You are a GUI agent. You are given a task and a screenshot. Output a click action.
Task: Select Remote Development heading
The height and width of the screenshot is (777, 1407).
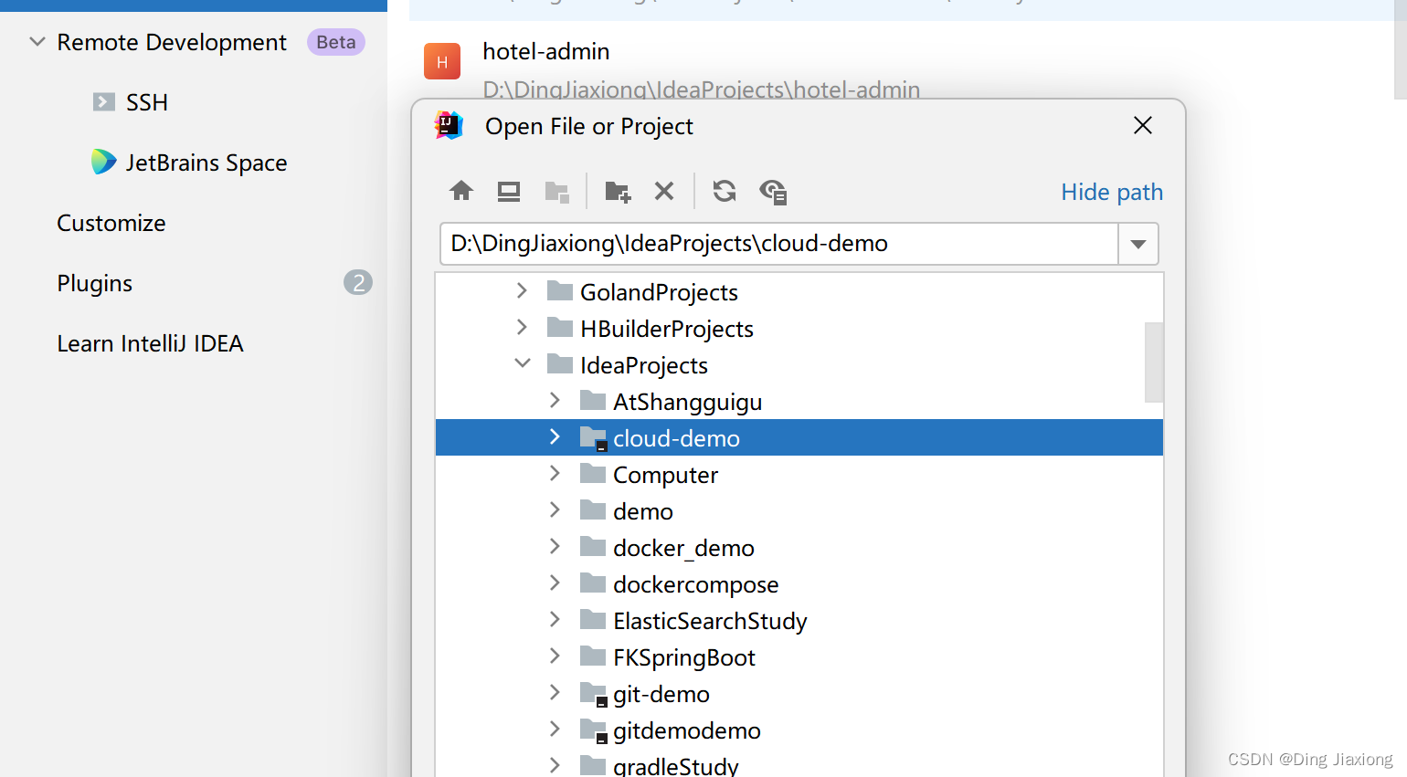click(172, 42)
